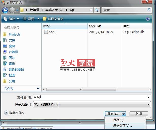This screenshot has height=130, width=156.
Task: Click the 音乐 music icon
Action: point(5,63)
